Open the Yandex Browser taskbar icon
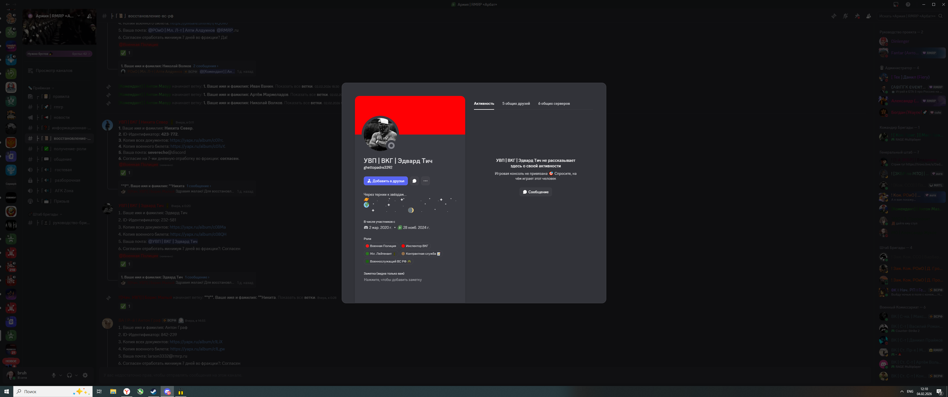The height and width of the screenshot is (397, 948). 126,391
